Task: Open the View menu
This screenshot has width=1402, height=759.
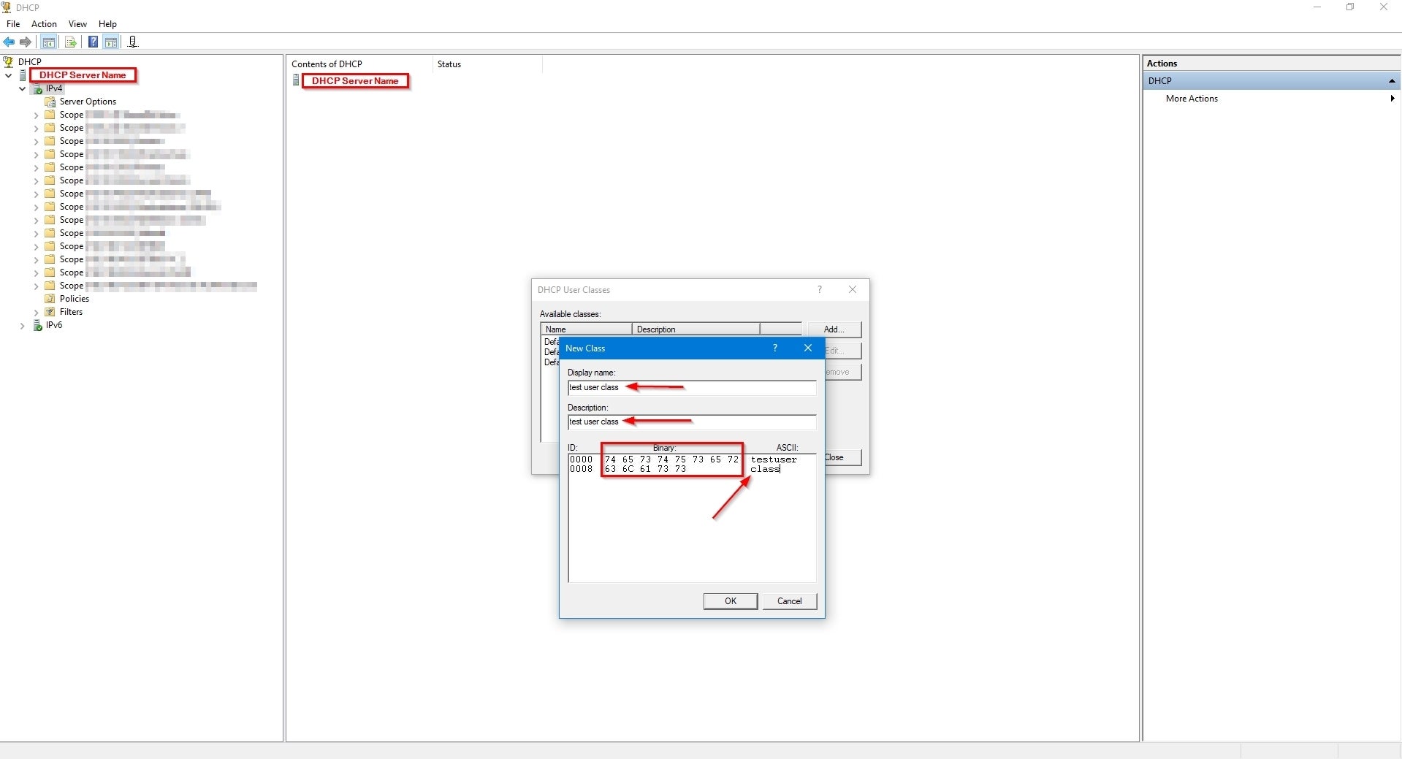Action: 77,24
